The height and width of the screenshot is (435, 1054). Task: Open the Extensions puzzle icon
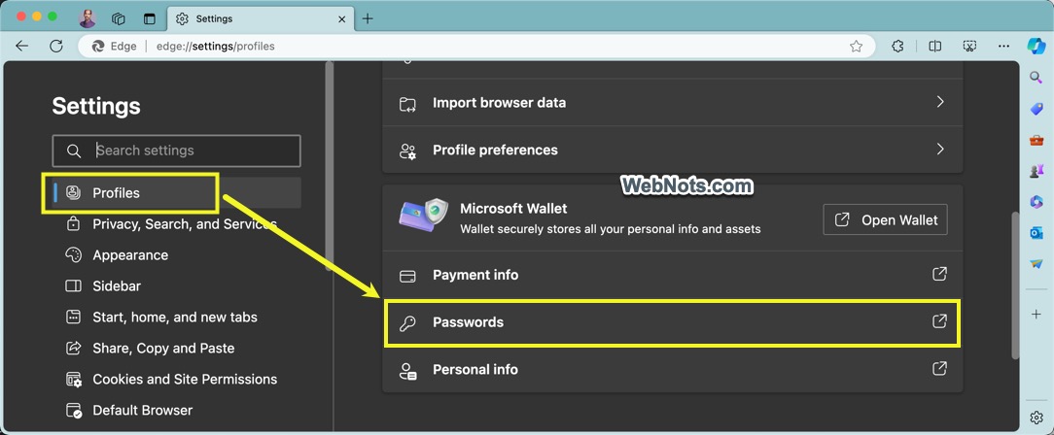coord(897,46)
